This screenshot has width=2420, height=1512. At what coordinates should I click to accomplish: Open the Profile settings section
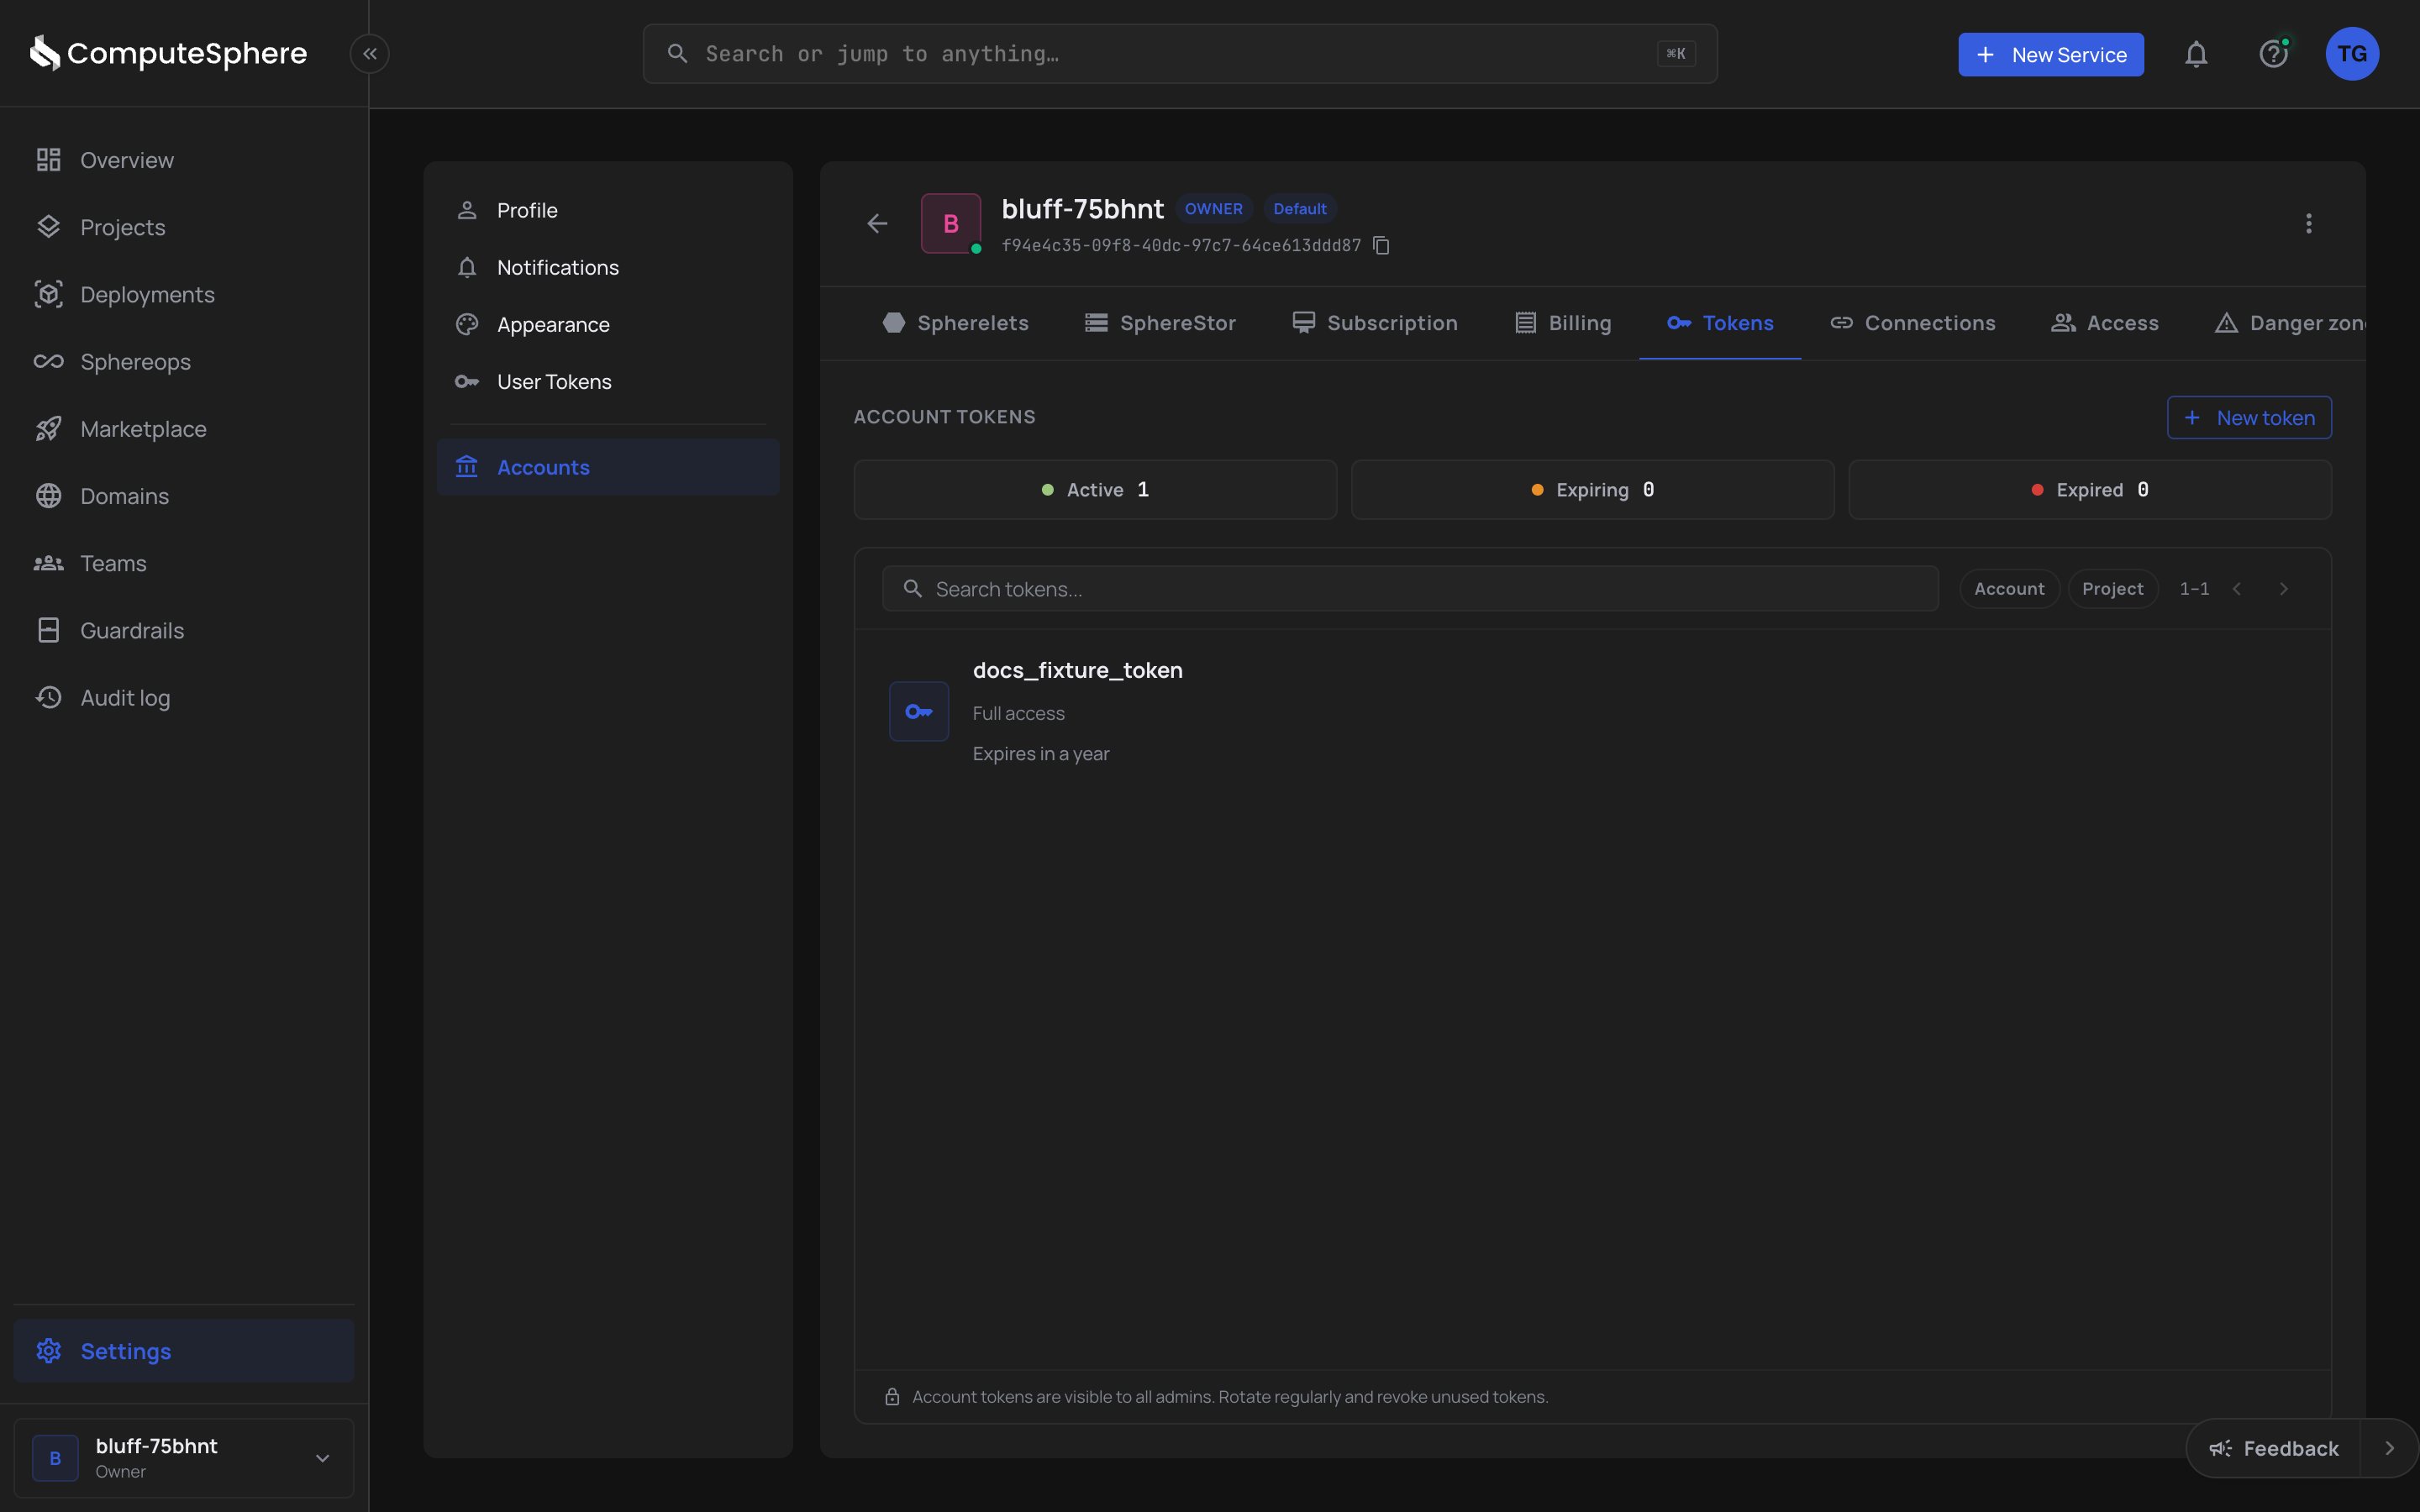(608, 210)
